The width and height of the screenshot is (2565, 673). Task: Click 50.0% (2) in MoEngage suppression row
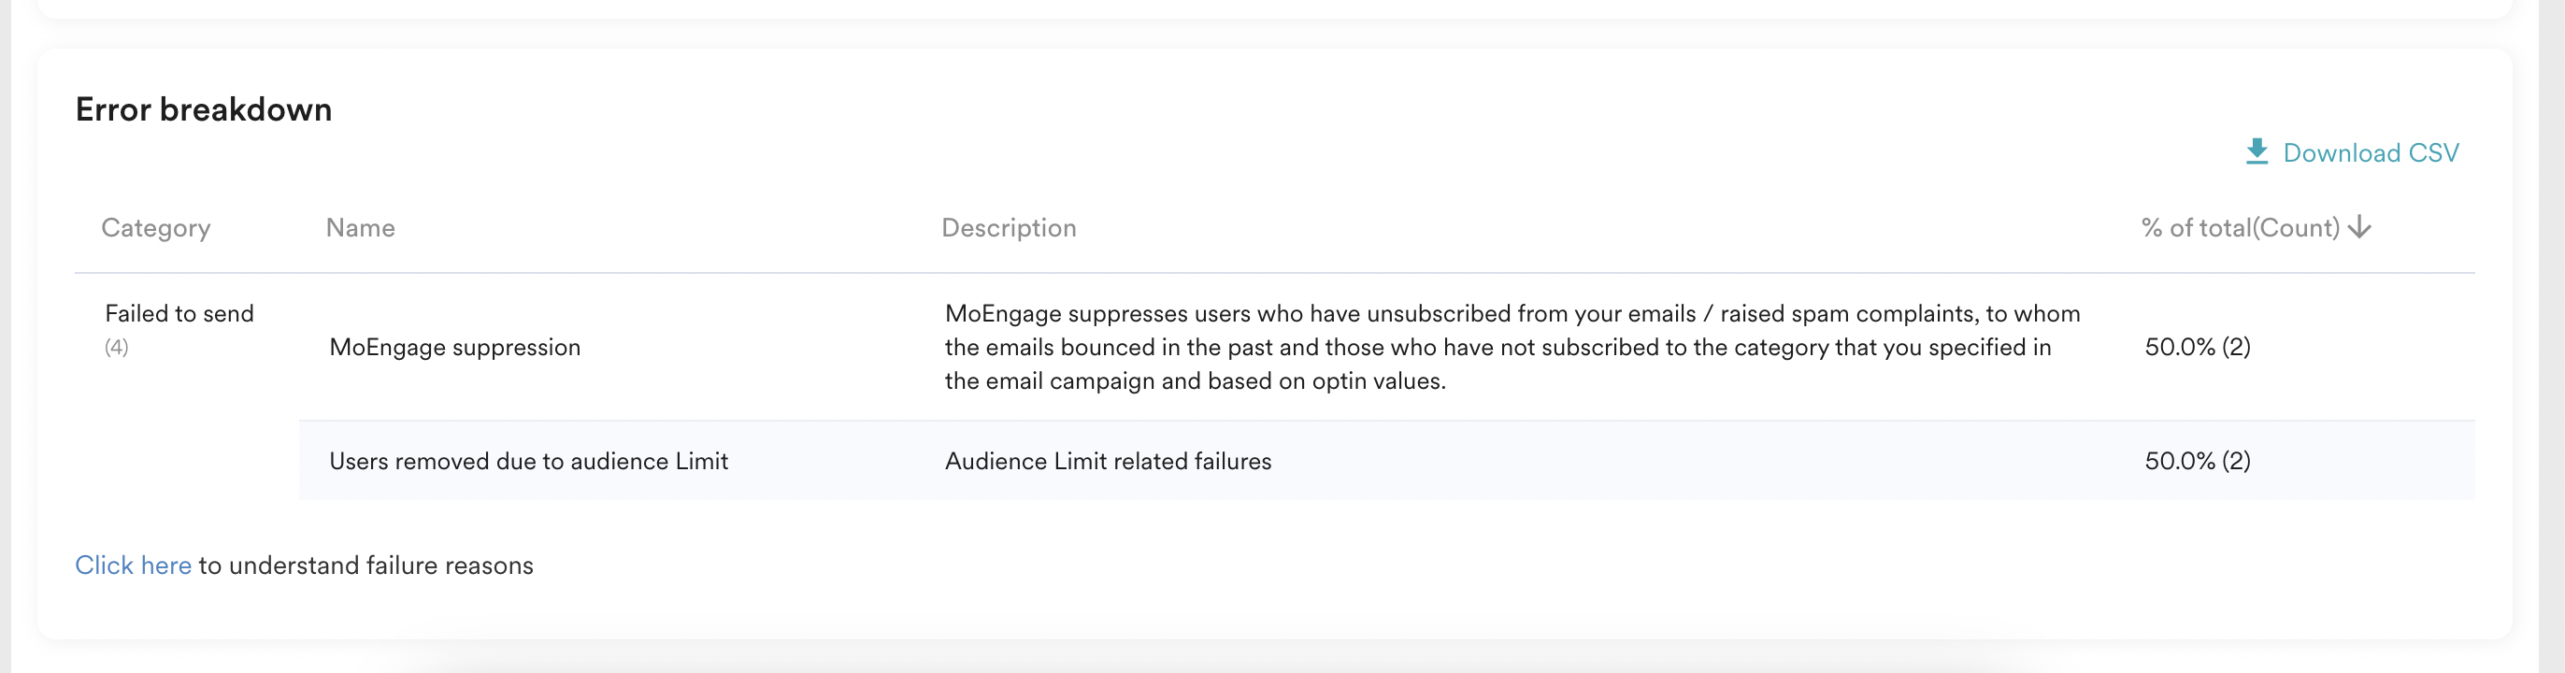(2197, 348)
